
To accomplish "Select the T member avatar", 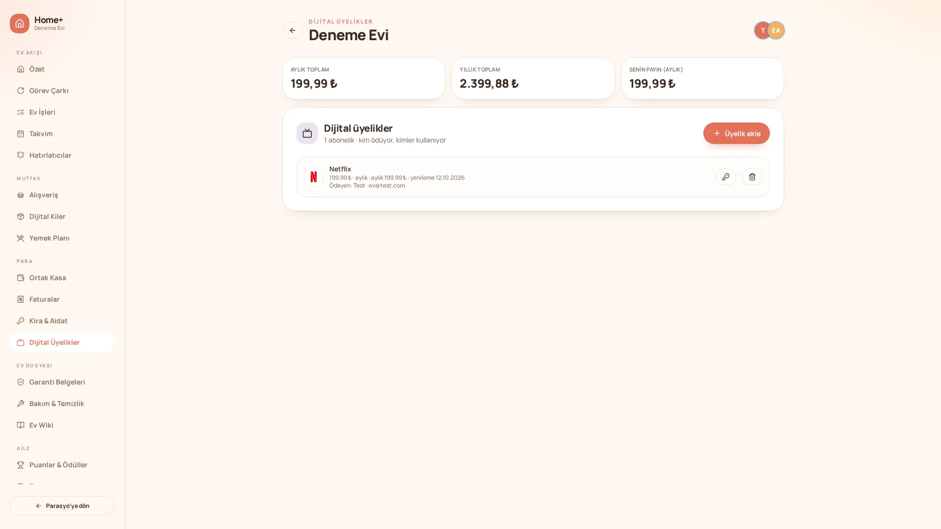I will click(762, 30).
